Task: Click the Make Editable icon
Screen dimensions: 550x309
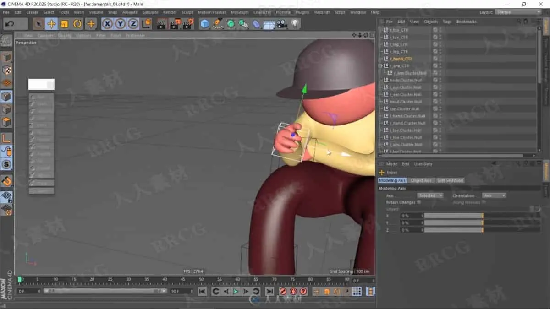Action: tap(6, 41)
